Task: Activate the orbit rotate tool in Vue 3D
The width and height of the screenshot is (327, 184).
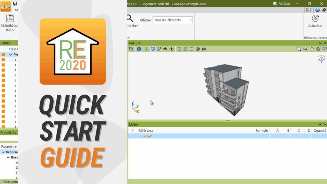Action: pos(318,49)
